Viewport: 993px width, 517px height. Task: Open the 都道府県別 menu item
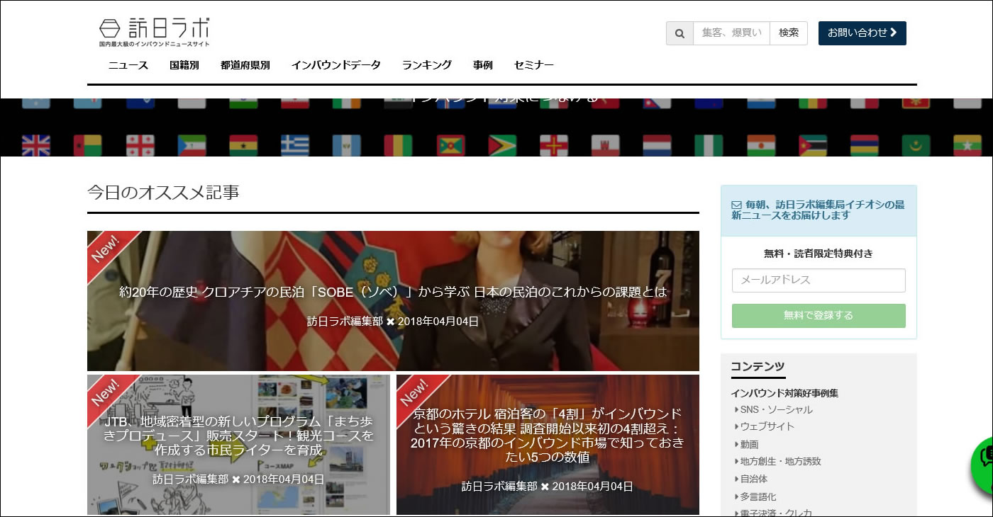click(x=245, y=65)
